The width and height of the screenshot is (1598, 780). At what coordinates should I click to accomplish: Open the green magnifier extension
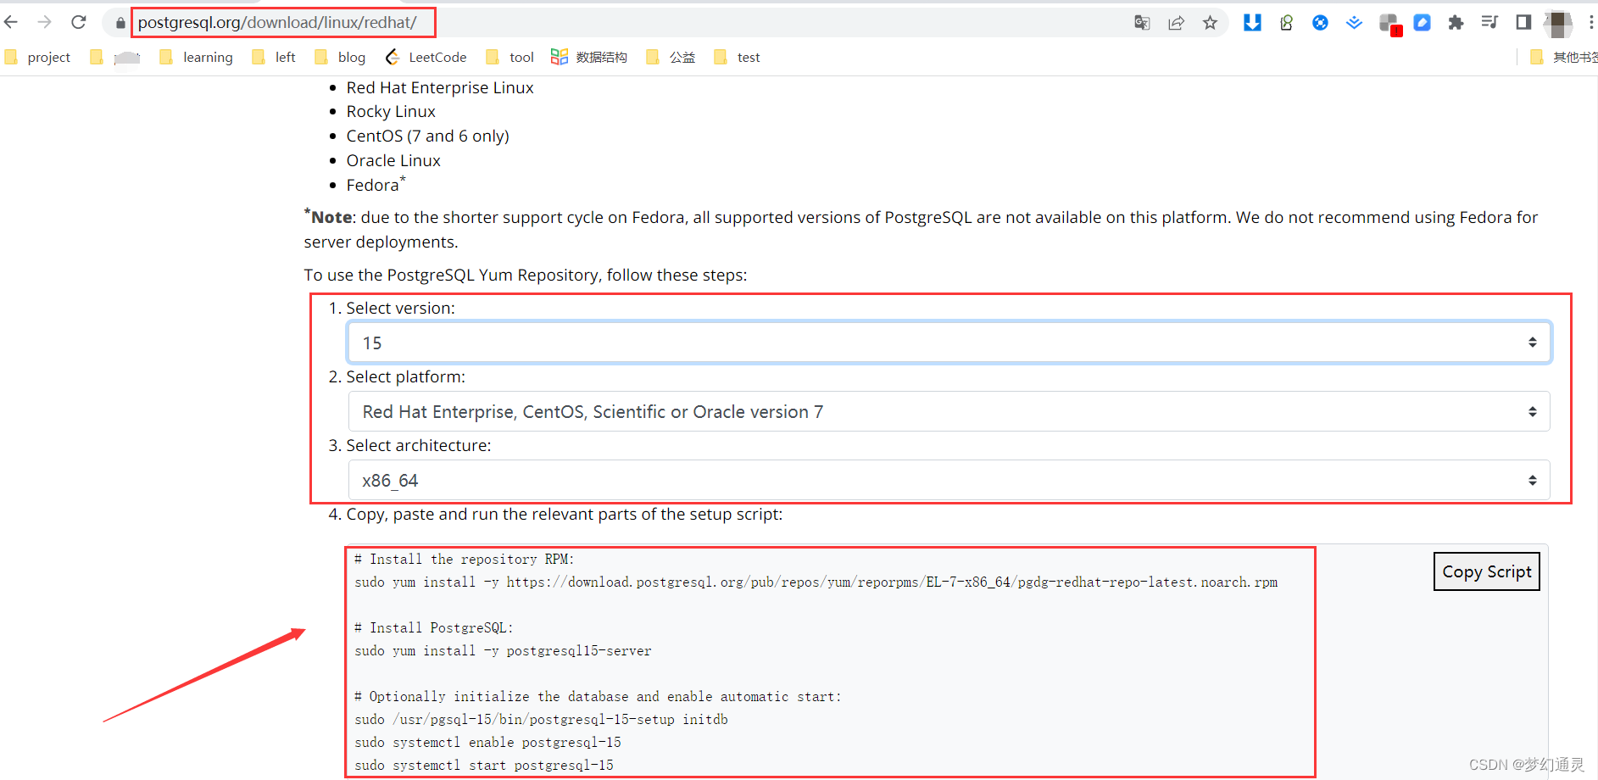click(x=1286, y=23)
